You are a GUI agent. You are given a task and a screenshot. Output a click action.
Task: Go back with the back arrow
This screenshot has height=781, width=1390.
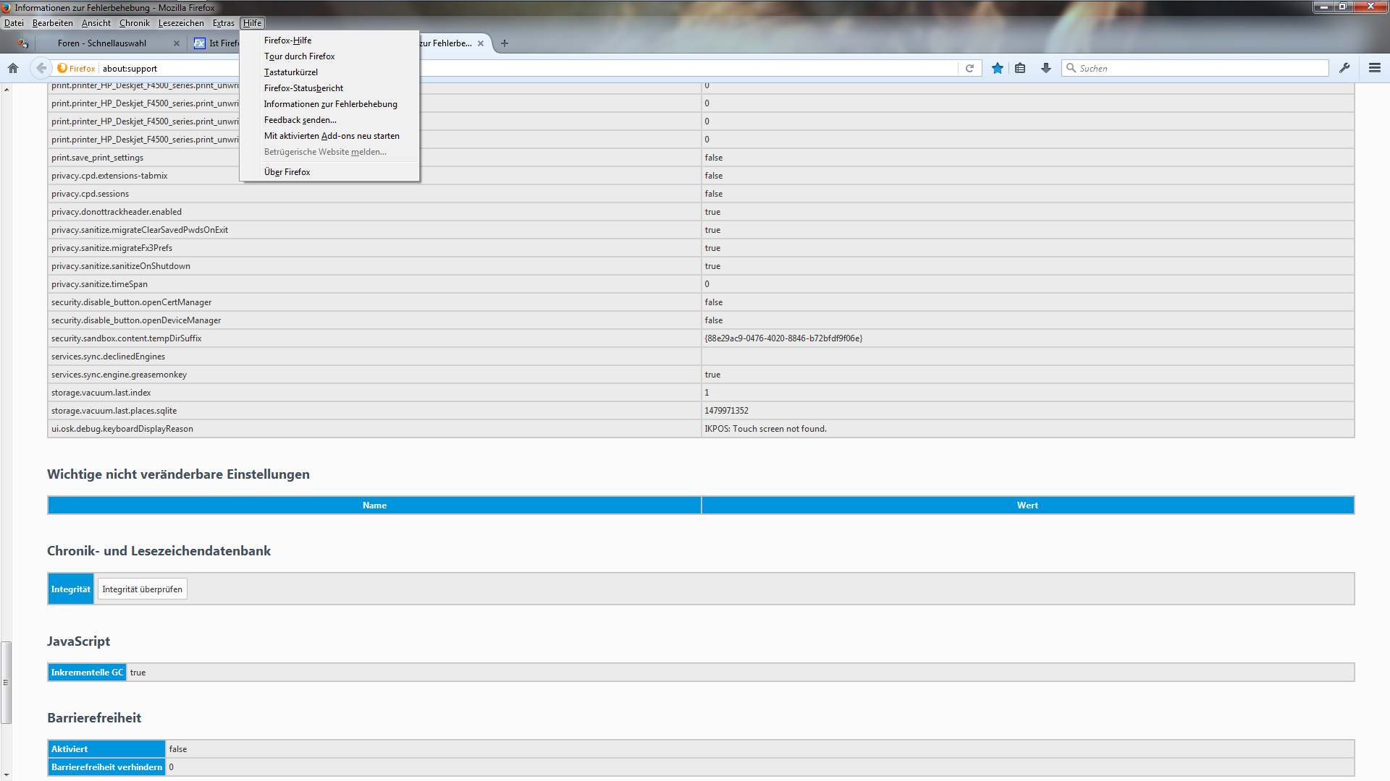coord(41,68)
